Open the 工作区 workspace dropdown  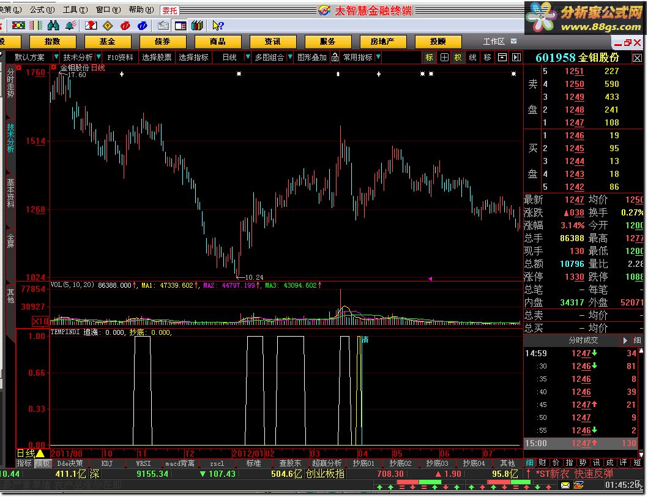pyautogui.click(x=514, y=42)
